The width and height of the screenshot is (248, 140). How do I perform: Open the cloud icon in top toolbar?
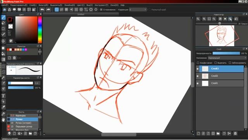click(4, 10)
